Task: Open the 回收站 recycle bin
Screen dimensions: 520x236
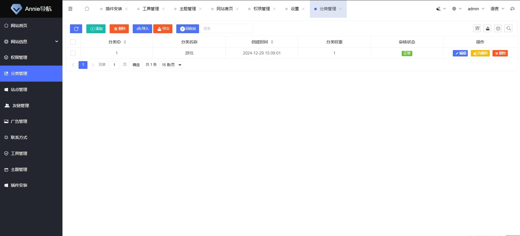Action: [188, 29]
